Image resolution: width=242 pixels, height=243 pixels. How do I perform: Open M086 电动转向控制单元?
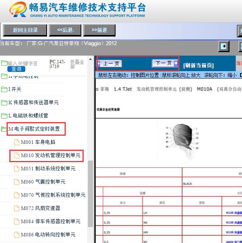click(48, 234)
